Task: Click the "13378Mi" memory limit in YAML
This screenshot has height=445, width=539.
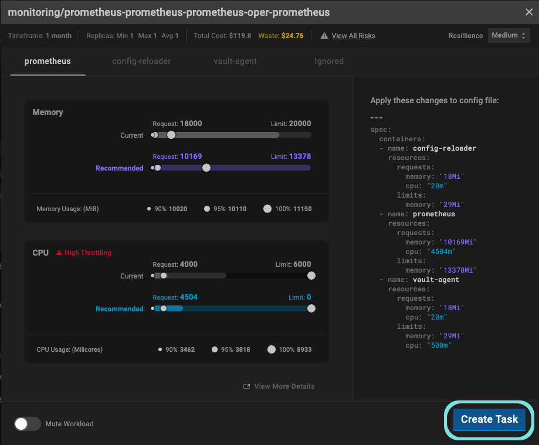Action: coord(458,270)
